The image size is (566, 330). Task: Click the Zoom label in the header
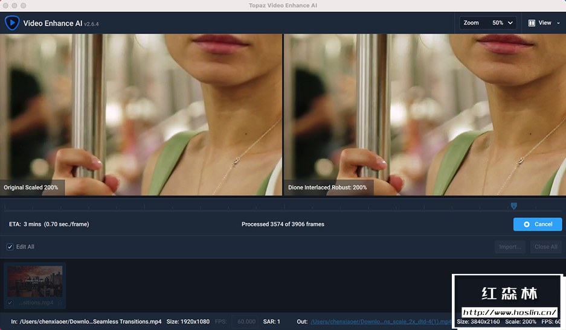pos(471,23)
